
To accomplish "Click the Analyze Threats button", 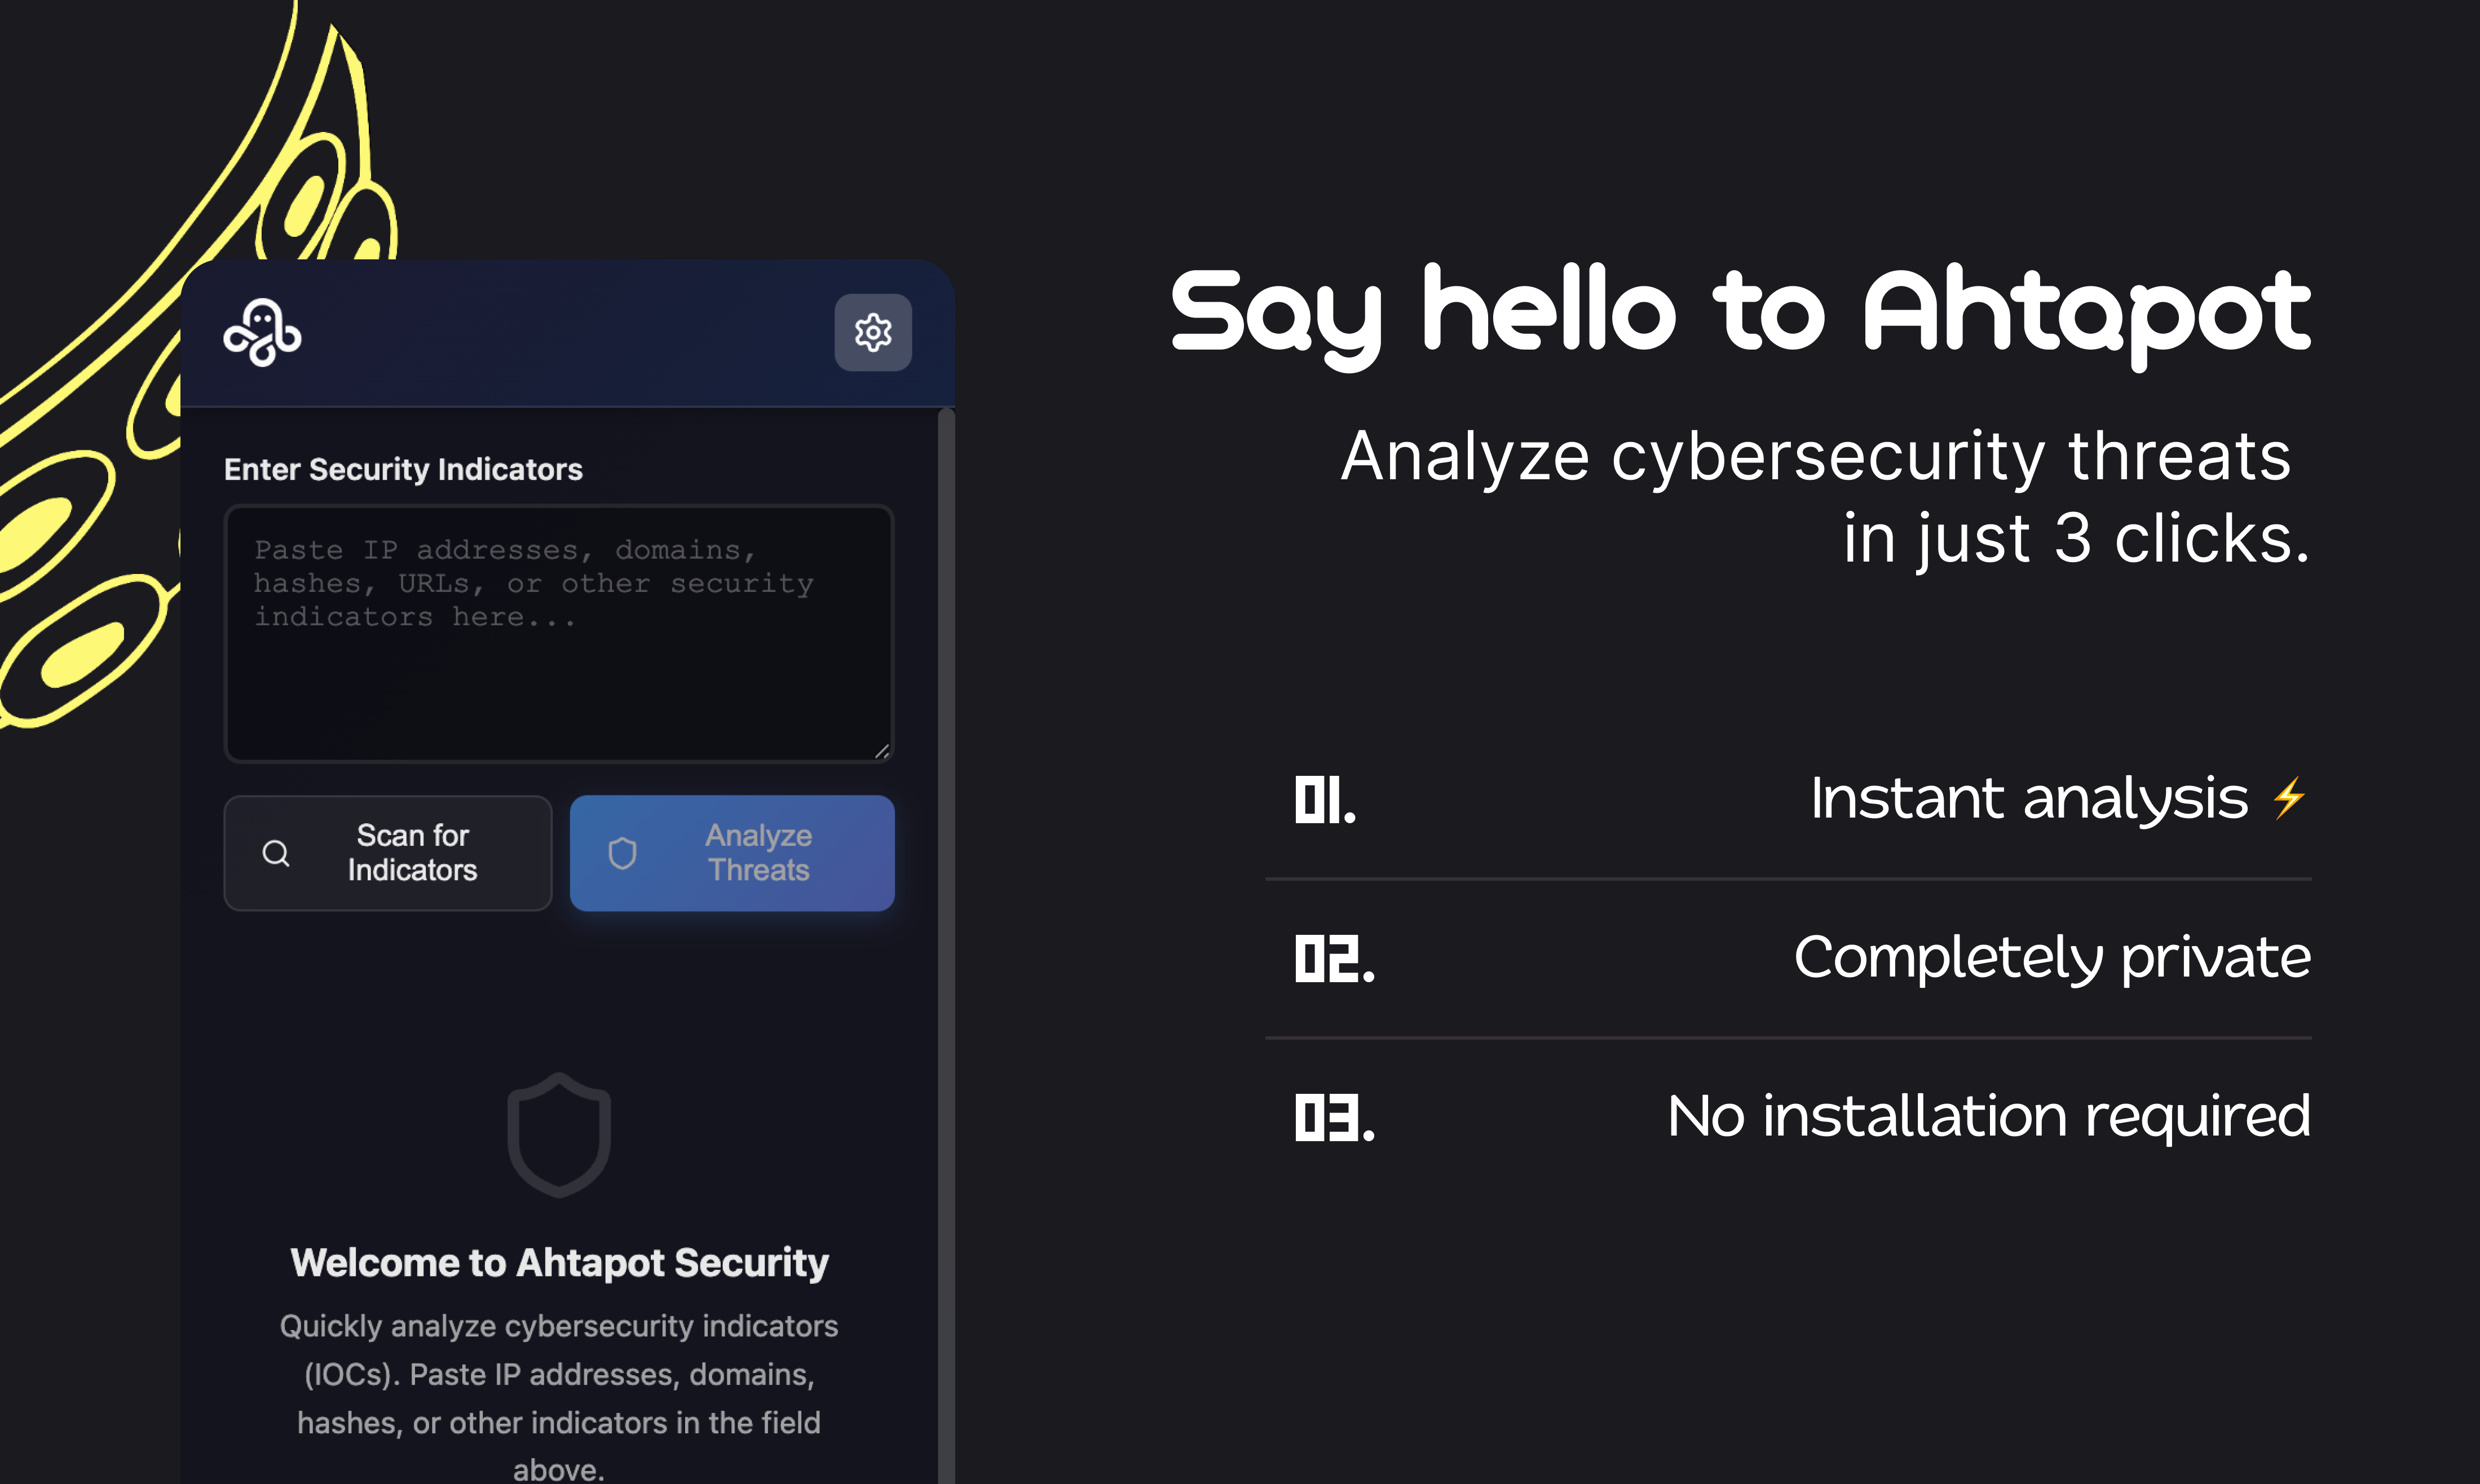I will (732, 853).
